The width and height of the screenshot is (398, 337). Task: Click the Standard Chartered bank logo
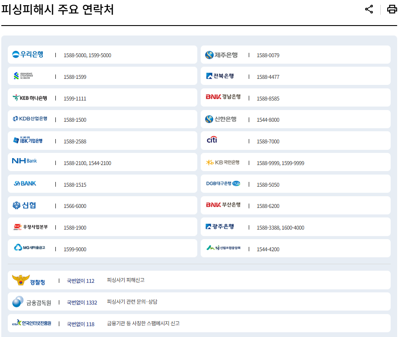(23, 76)
